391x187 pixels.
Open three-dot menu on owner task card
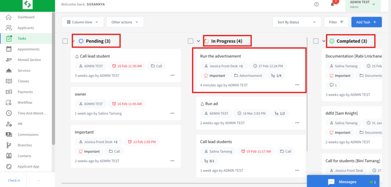tap(172, 113)
